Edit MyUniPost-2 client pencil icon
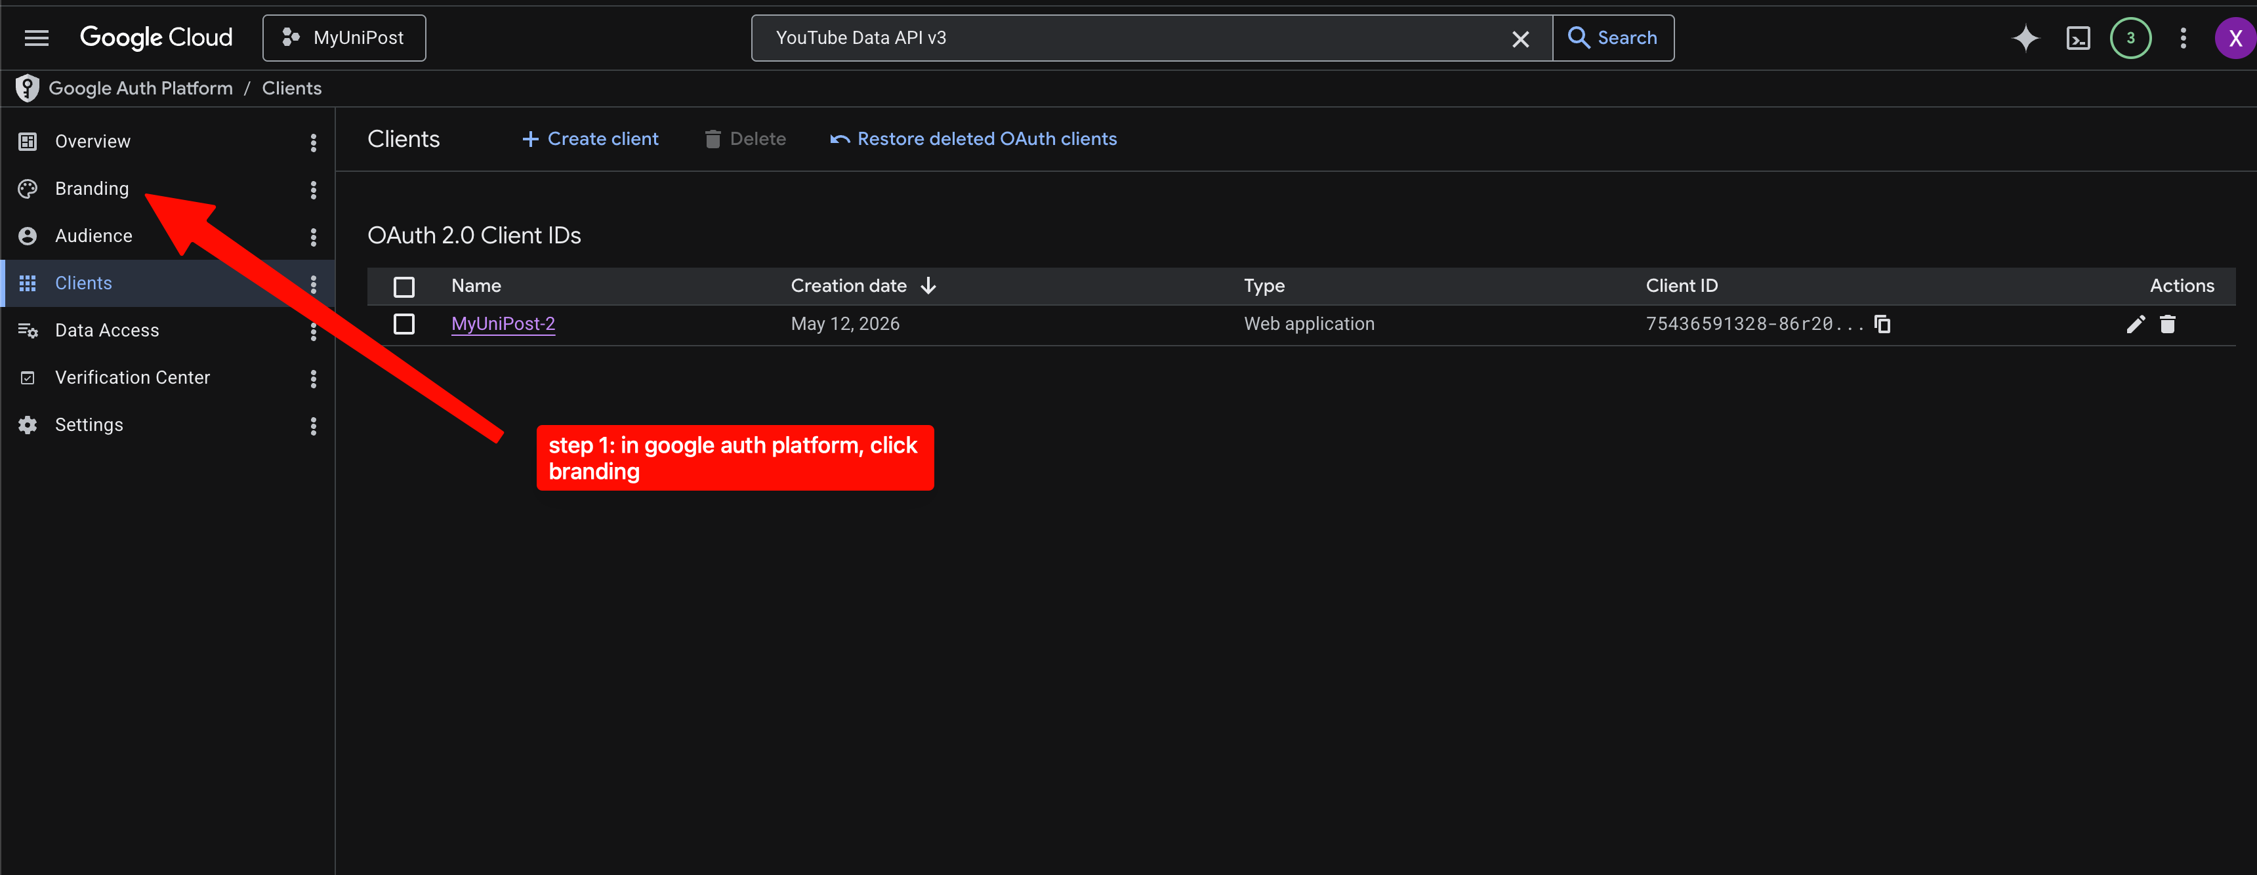2257x875 pixels. 2135,324
